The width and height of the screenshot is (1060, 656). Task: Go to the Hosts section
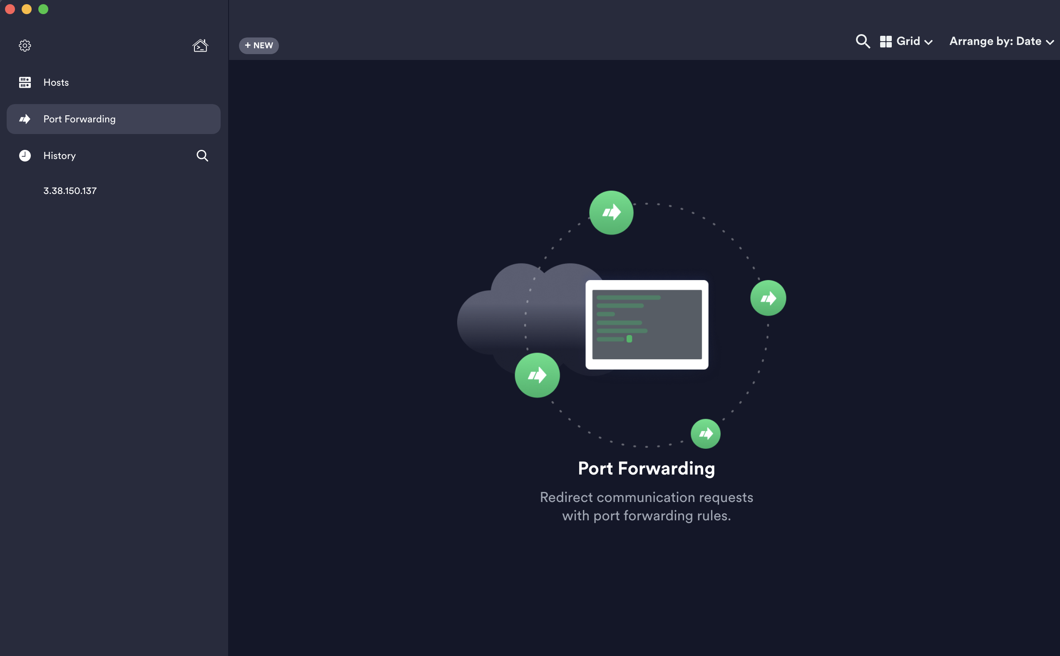56,82
